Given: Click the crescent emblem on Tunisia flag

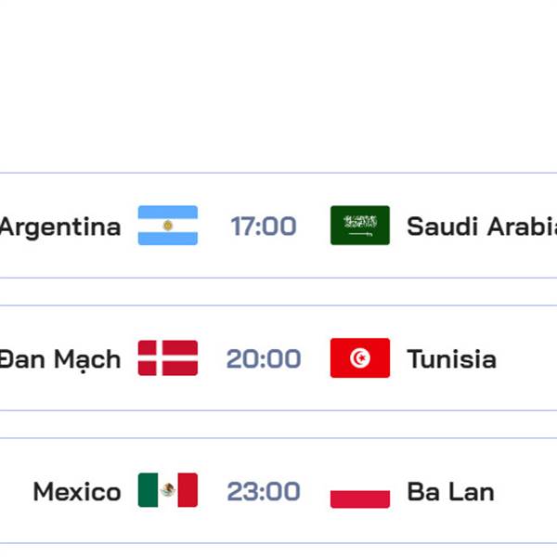Looking at the screenshot, I should click(x=360, y=357).
